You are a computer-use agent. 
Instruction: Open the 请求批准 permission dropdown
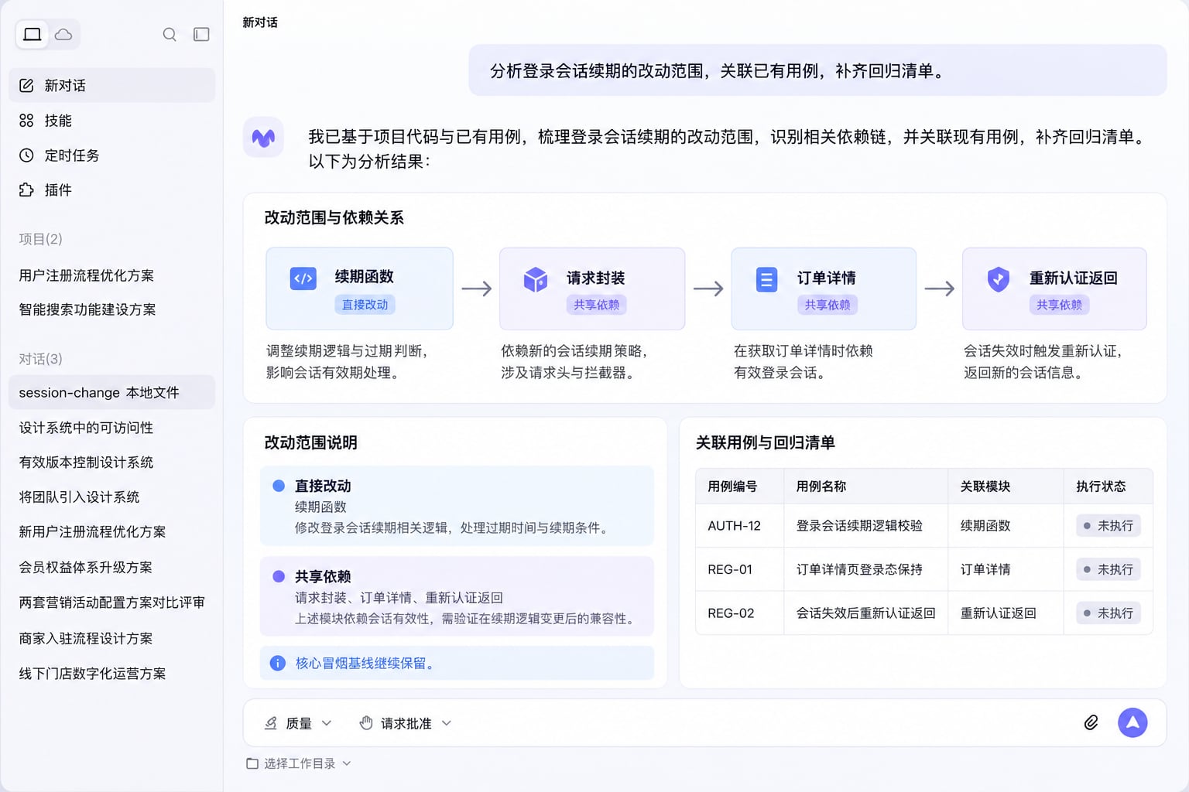coord(406,723)
